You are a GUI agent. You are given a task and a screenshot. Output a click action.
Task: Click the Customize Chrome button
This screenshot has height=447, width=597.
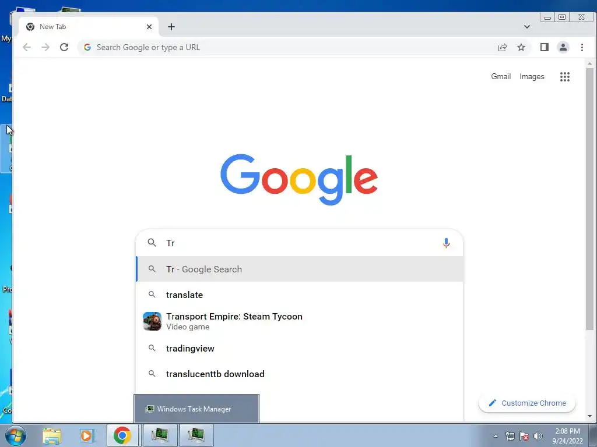[x=527, y=403]
